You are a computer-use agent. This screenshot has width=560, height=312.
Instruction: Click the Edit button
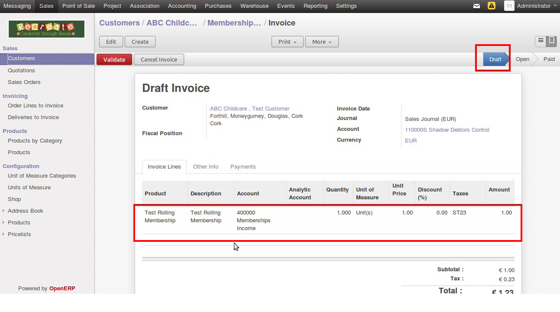click(x=111, y=42)
